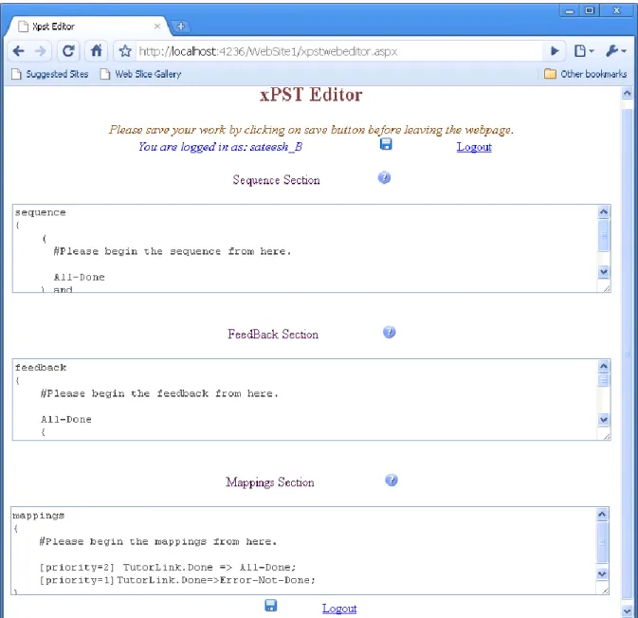The image size is (638, 618).
Task: Select the Xpst Editor tab
Action: pyautogui.click(x=86, y=27)
